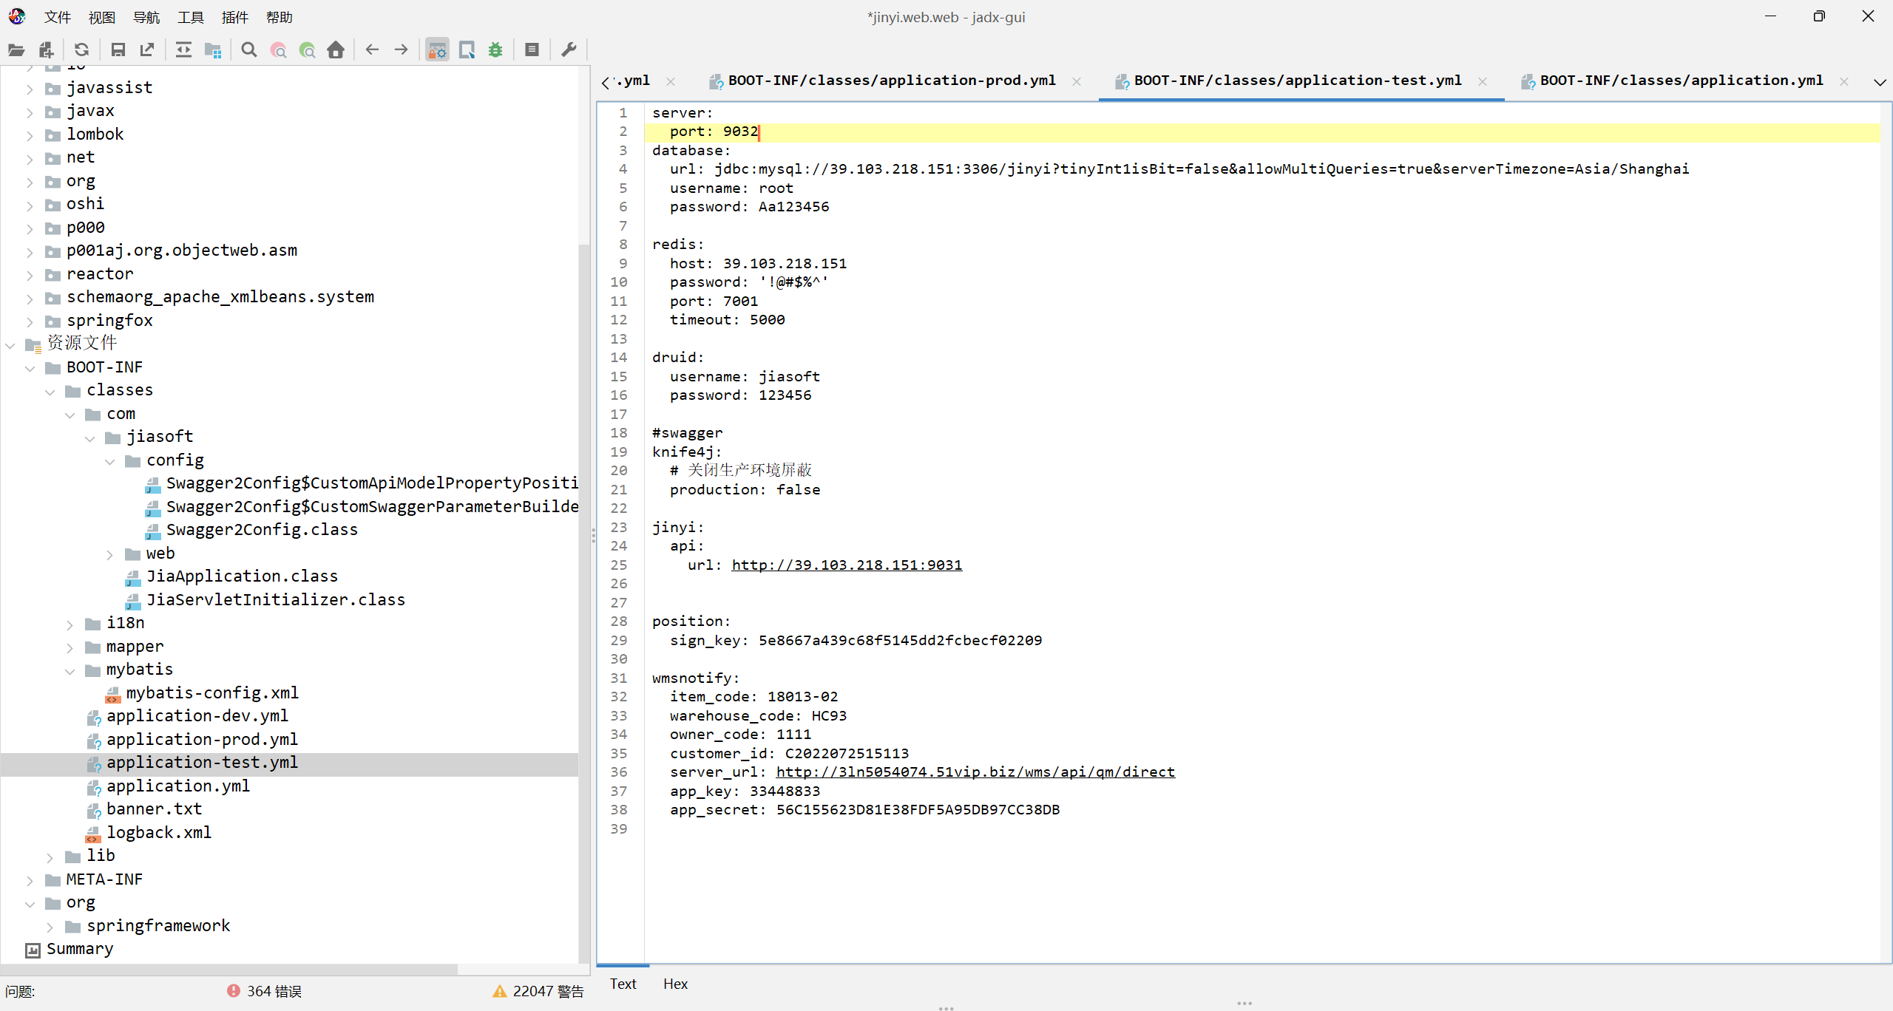Screen dimensions: 1893x1011
Task: Toggle sync with editor button
Action: point(183,50)
